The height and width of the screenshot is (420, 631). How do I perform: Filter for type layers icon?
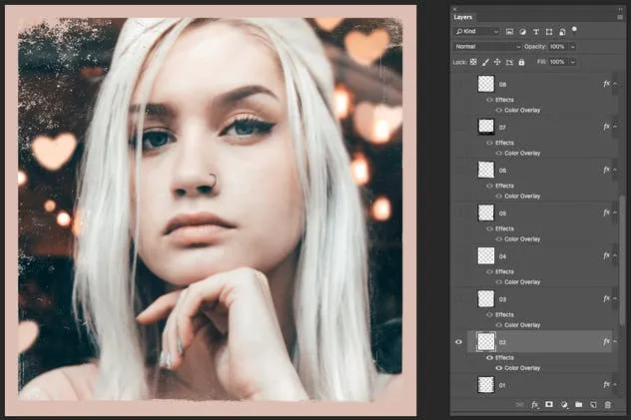pyautogui.click(x=538, y=32)
